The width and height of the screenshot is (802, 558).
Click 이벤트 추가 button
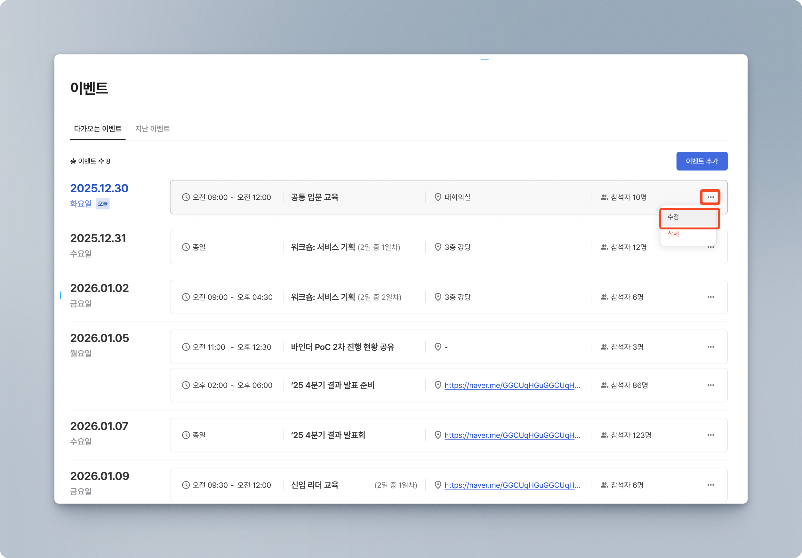pos(702,161)
